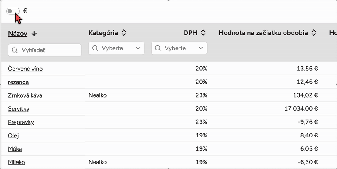Toggle the euro currency switch
Screen dimensions: 337x169
point(13,11)
